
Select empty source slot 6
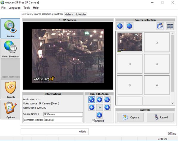[x=157, y=85]
